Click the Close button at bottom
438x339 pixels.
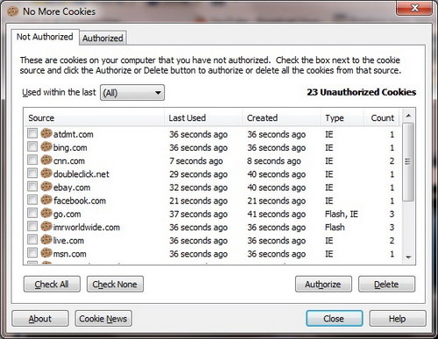coord(334,319)
